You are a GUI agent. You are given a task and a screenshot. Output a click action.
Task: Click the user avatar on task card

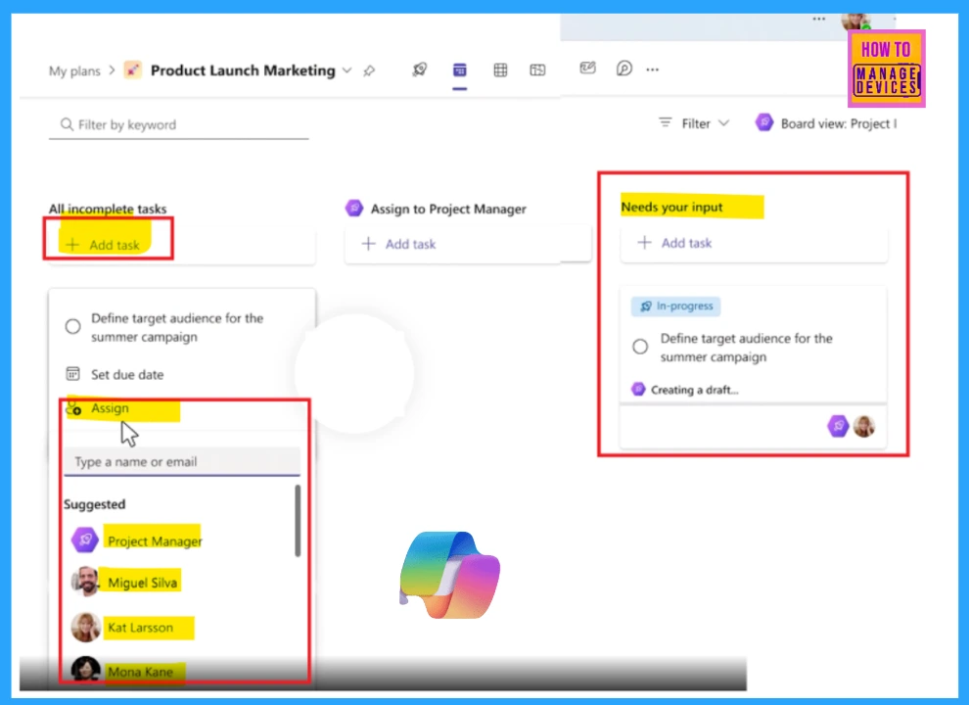(864, 426)
